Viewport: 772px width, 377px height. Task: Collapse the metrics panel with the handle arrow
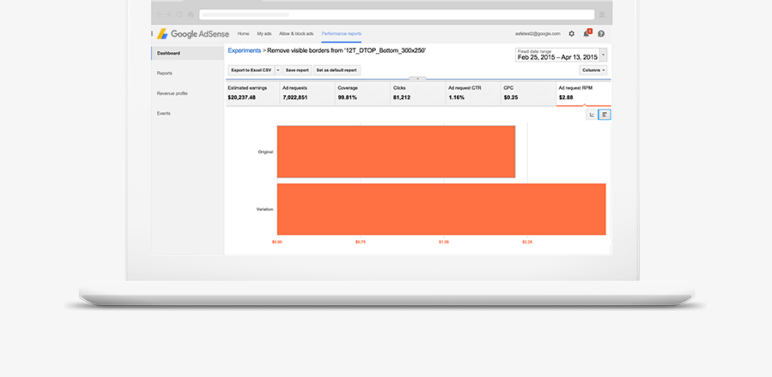(x=417, y=78)
